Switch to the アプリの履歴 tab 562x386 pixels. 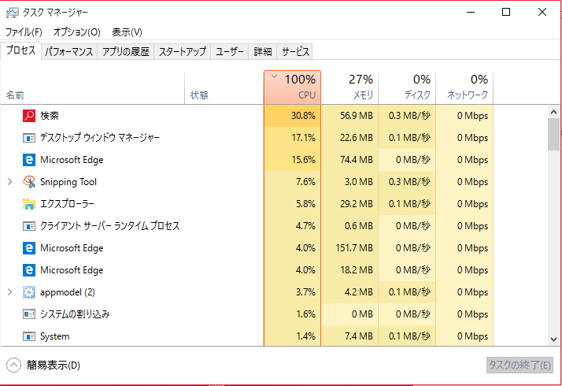point(125,52)
